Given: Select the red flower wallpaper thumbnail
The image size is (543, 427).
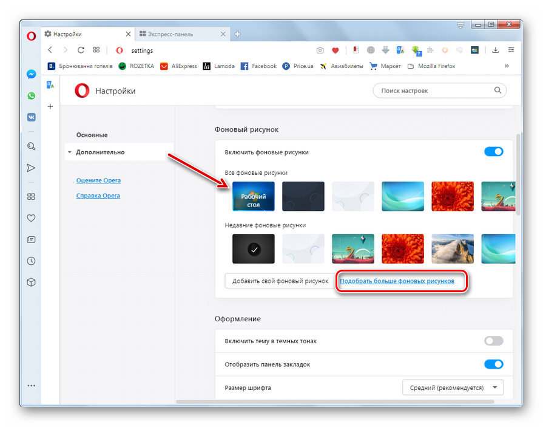Looking at the screenshot, I should (452, 196).
